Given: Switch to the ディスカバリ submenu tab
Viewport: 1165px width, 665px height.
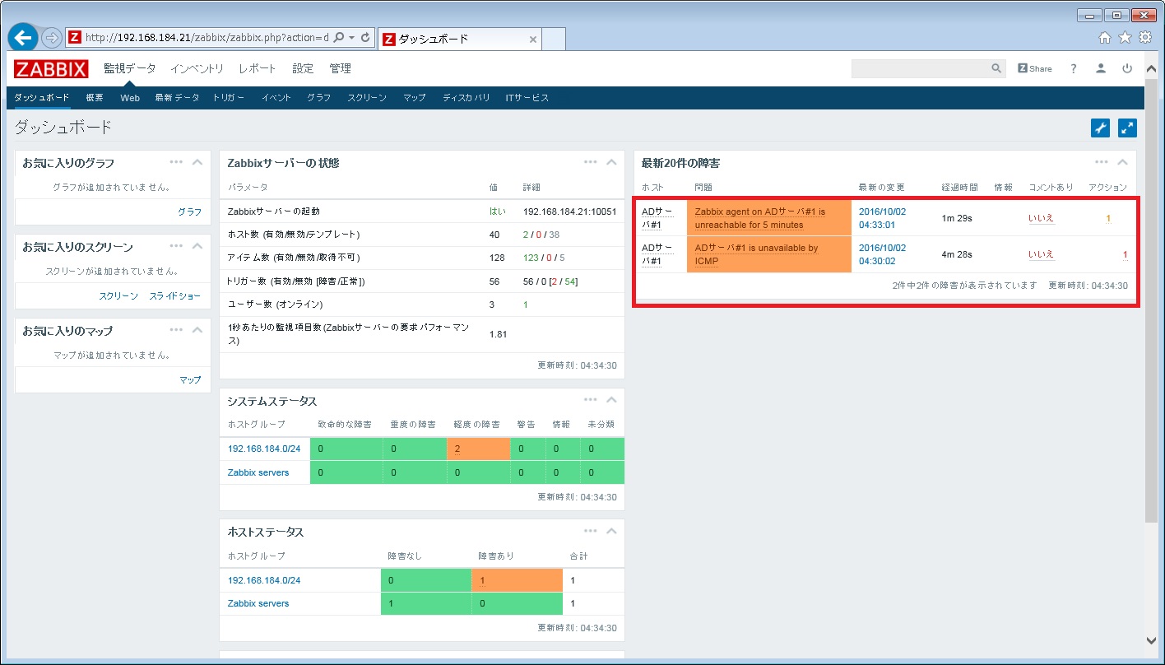Looking at the screenshot, I should [x=466, y=98].
